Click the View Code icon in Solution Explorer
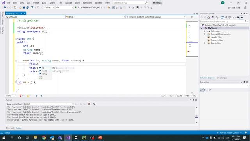The height and width of the screenshot is (141, 250). click(234, 18)
